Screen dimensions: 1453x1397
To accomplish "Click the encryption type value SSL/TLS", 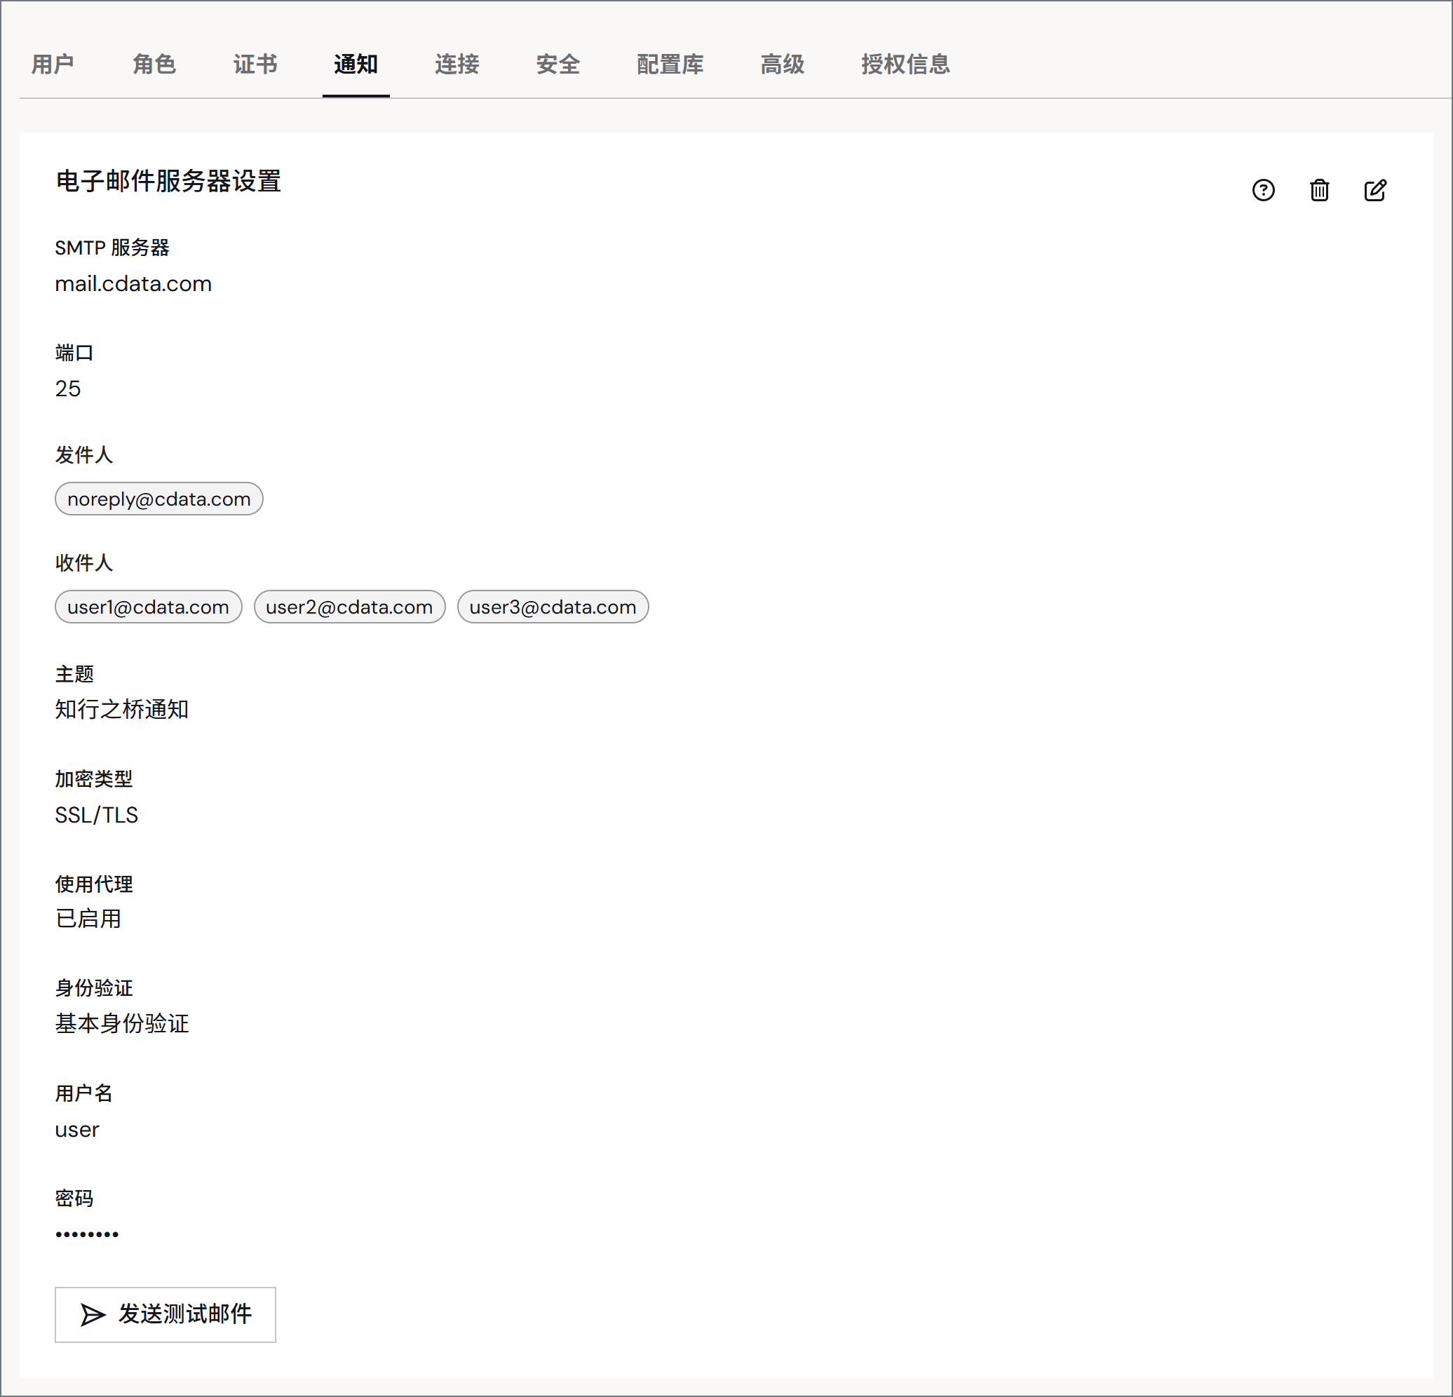I will (x=96, y=815).
